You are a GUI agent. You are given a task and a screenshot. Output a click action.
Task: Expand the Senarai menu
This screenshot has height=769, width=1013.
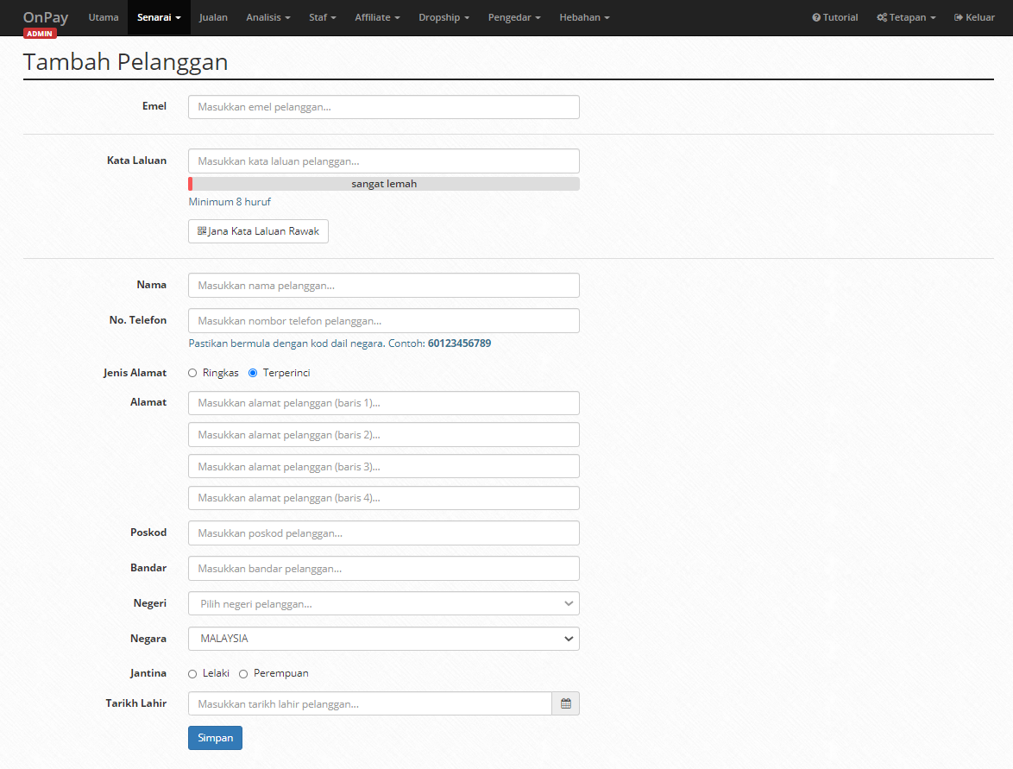coord(159,17)
